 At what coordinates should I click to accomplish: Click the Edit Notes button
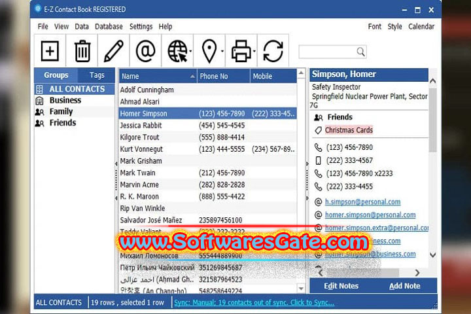click(341, 286)
